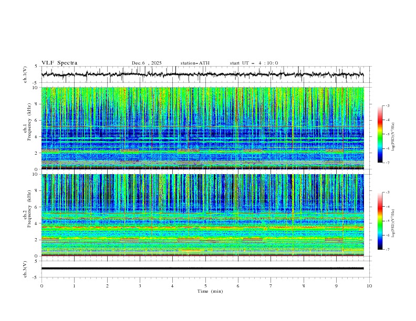Click the station=ATH label
Image resolution: width=416 pixels, height=321 pixels.
point(195,63)
